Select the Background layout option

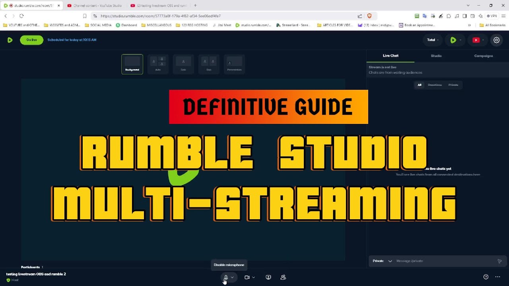point(132,64)
